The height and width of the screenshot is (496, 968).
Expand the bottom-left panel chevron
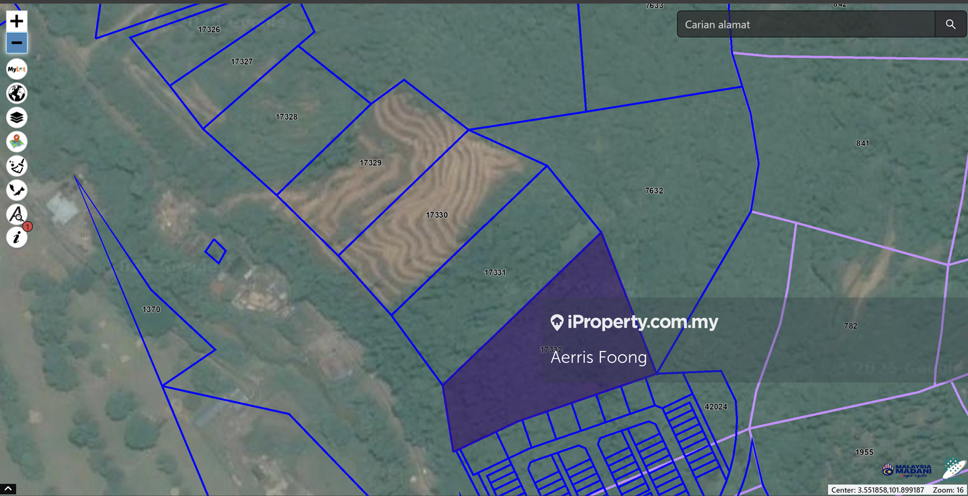[8, 489]
